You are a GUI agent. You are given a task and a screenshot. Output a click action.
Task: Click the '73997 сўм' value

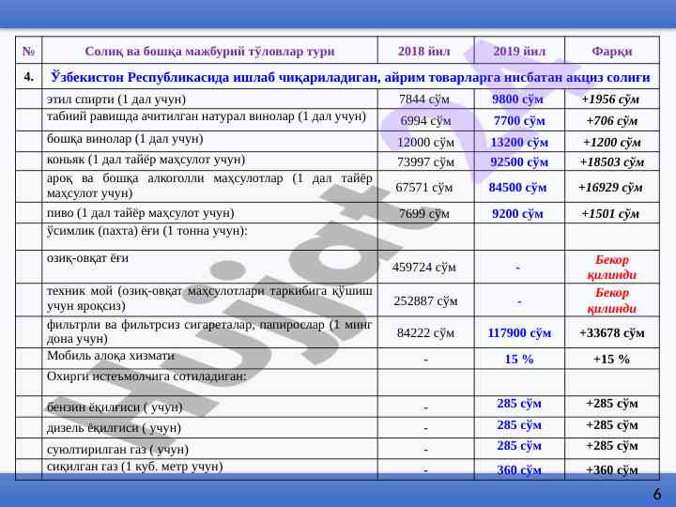click(x=425, y=162)
